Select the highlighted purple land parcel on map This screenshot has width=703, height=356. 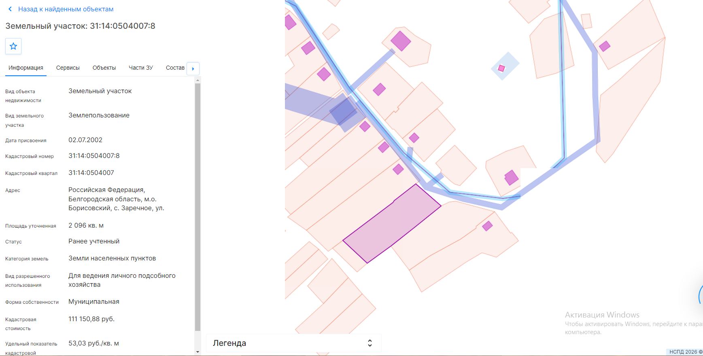[x=392, y=224]
